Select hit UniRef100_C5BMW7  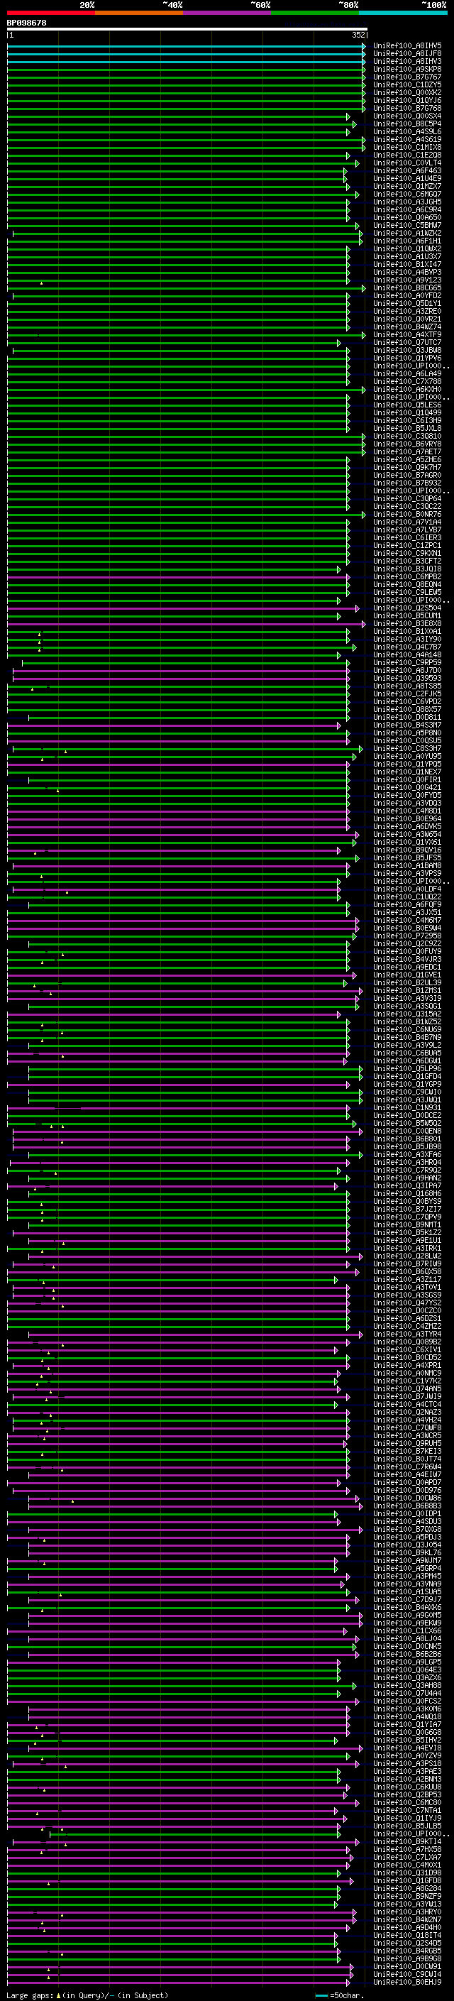tap(407, 225)
